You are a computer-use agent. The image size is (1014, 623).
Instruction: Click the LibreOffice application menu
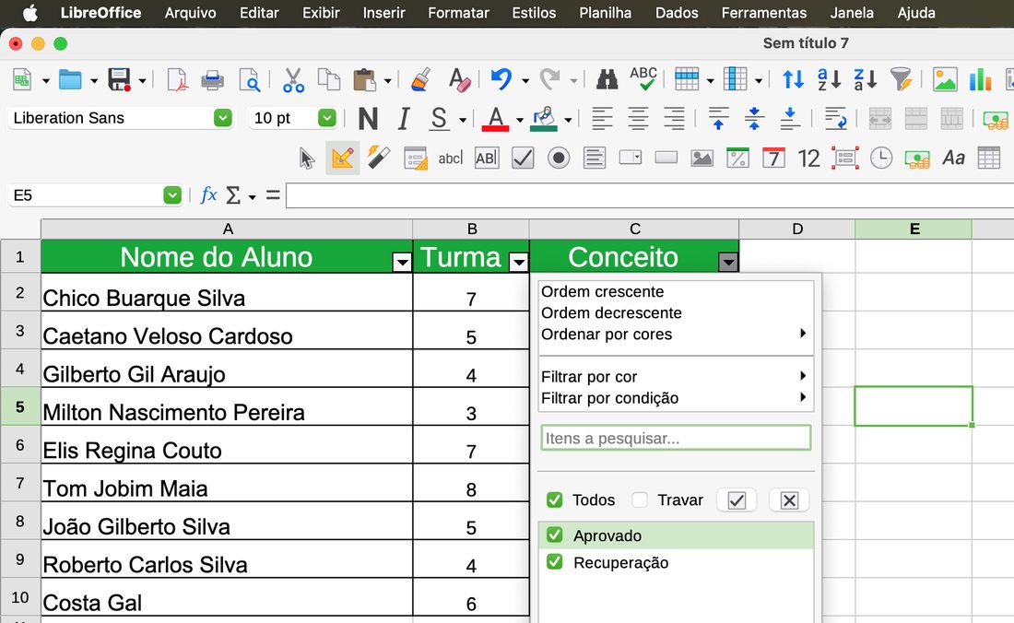click(x=100, y=13)
